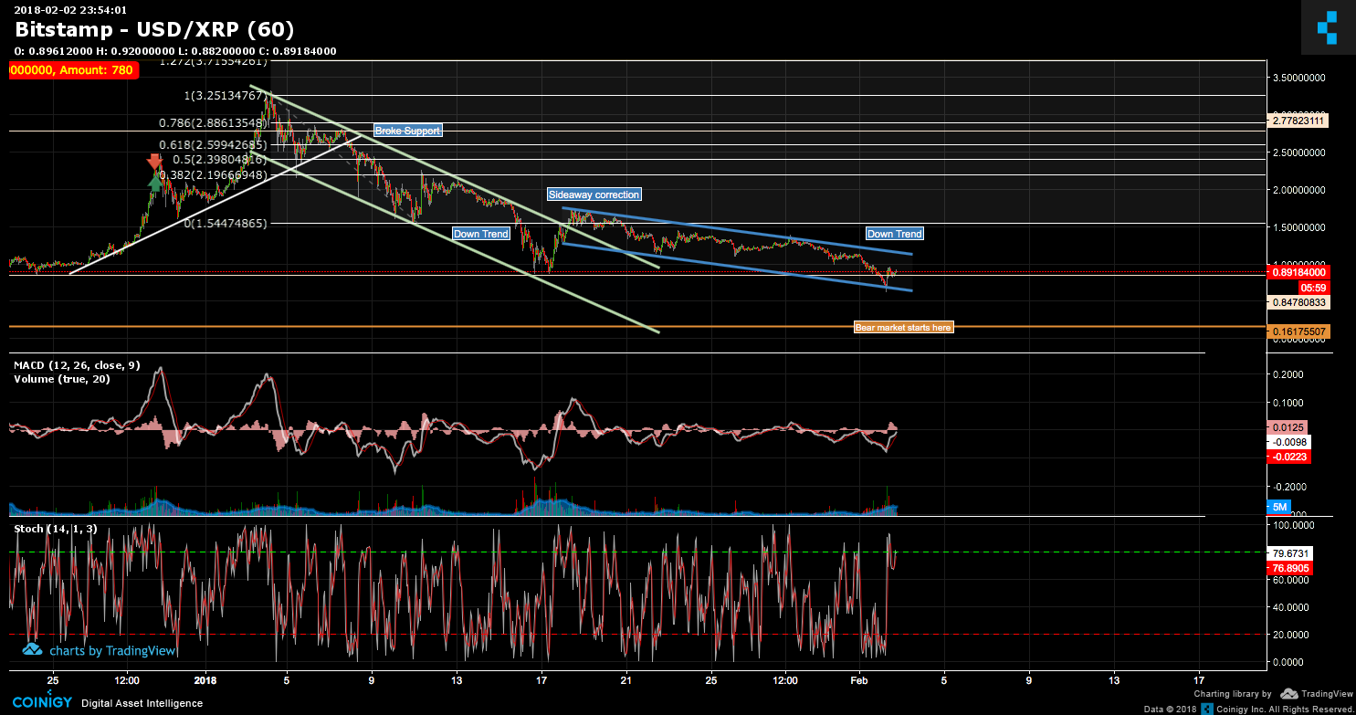Click the Fibonacci level '0.5(2.39804816)'
Screen dimensions: 1356x715
(220, 159)
